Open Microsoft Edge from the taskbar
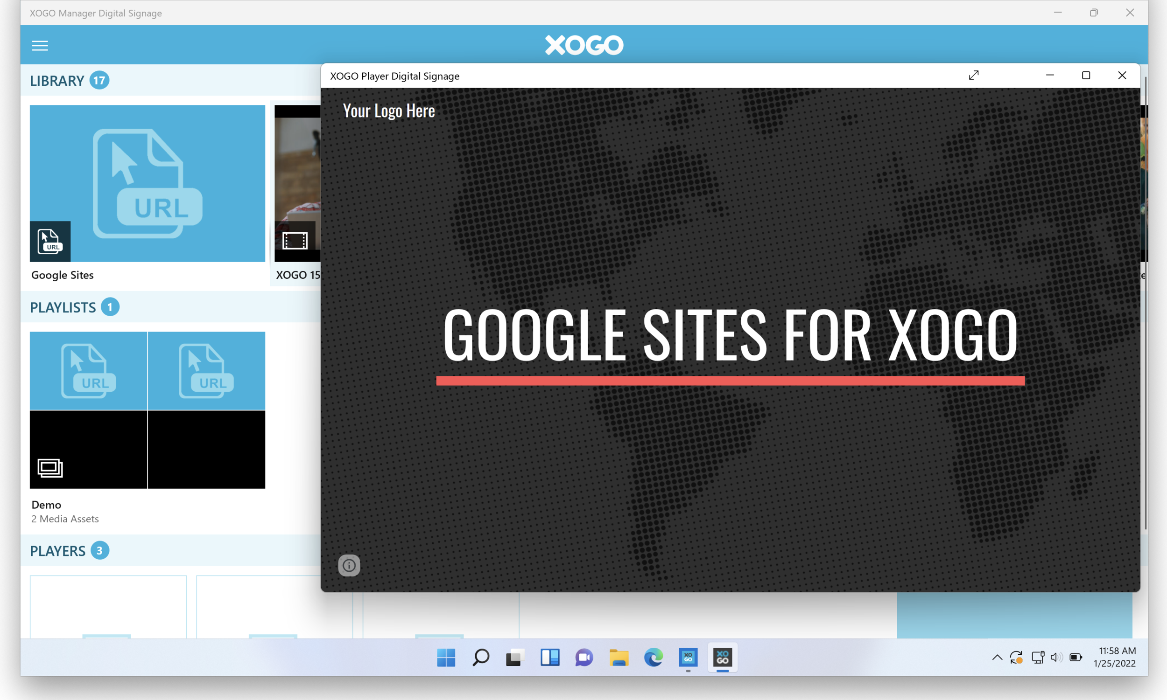1167x700 pixels. (654, 657)
